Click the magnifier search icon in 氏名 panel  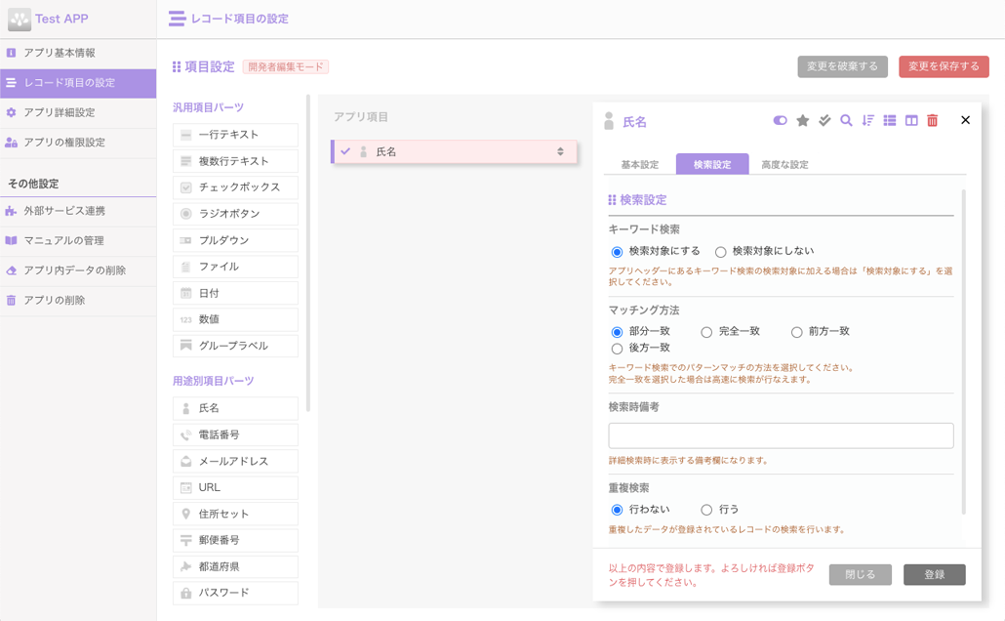point(846,121)
